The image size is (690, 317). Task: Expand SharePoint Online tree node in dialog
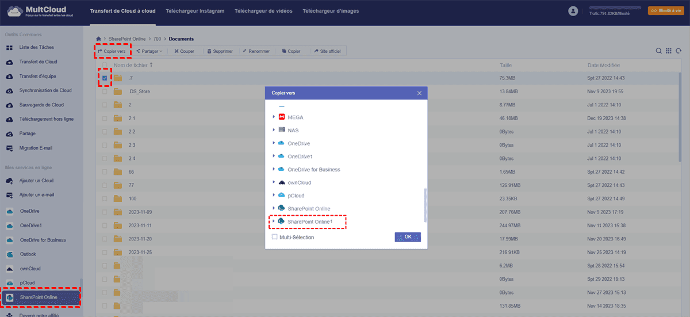[274, 208]
